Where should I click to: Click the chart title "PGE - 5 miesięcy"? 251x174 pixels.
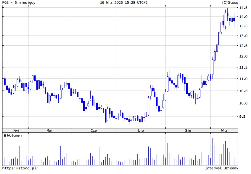(x=19, y=3)
